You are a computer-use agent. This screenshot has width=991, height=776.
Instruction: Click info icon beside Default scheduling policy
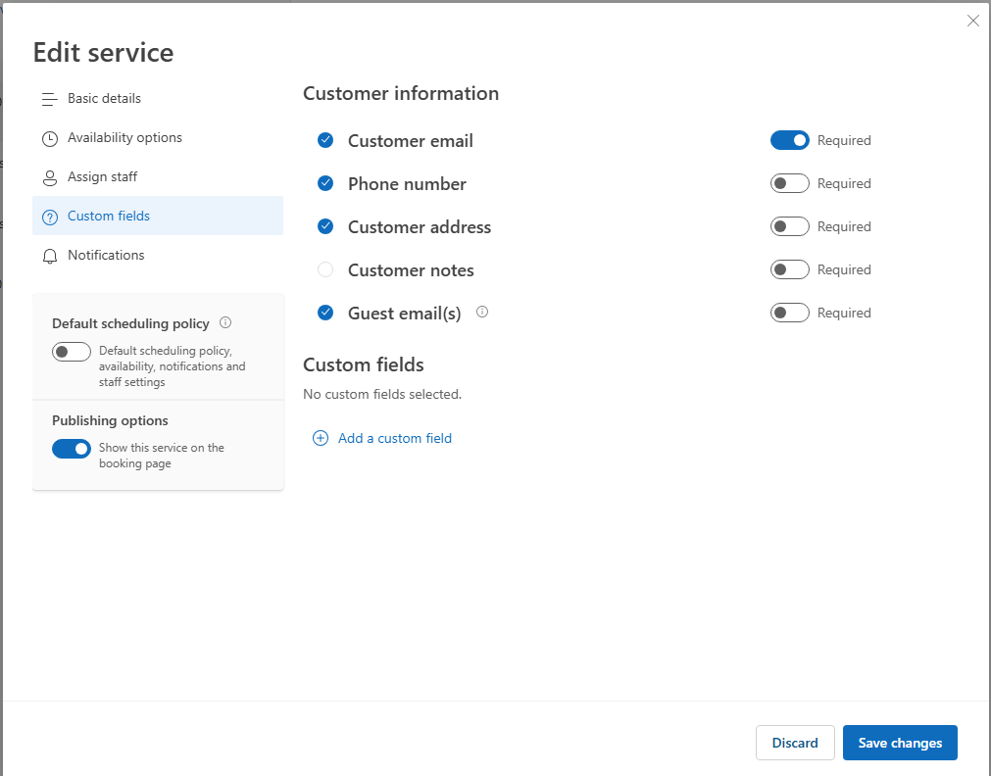point(225,322)
